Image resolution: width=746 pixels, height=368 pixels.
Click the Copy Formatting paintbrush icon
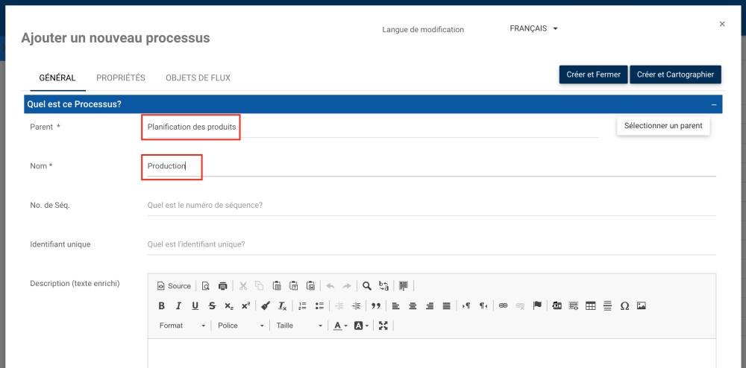coord(266,305)
